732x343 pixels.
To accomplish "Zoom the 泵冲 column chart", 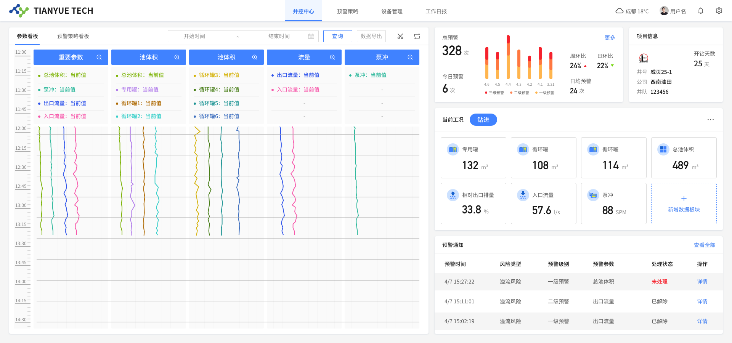I will point(410,57).
